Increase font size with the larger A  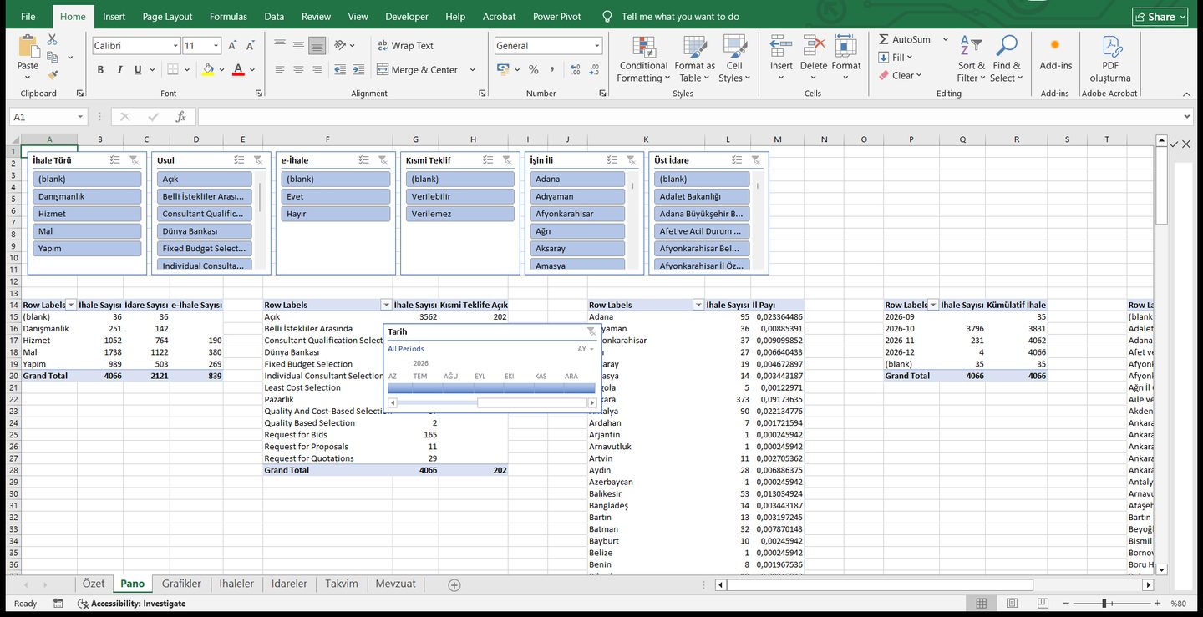click(x=232, y=46)
